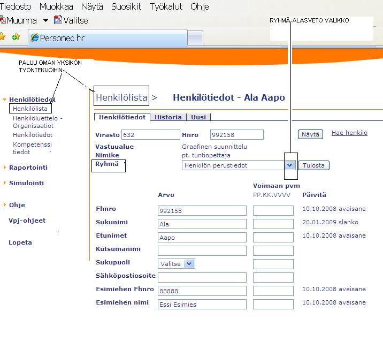Click the Valitse toolbar icon
The height and width of the screenshot is (342, 383).
[x=58, y=19]
